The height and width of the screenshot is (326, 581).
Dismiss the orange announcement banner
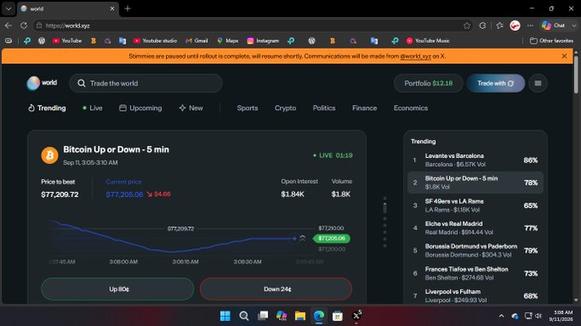tap(565, 56)
